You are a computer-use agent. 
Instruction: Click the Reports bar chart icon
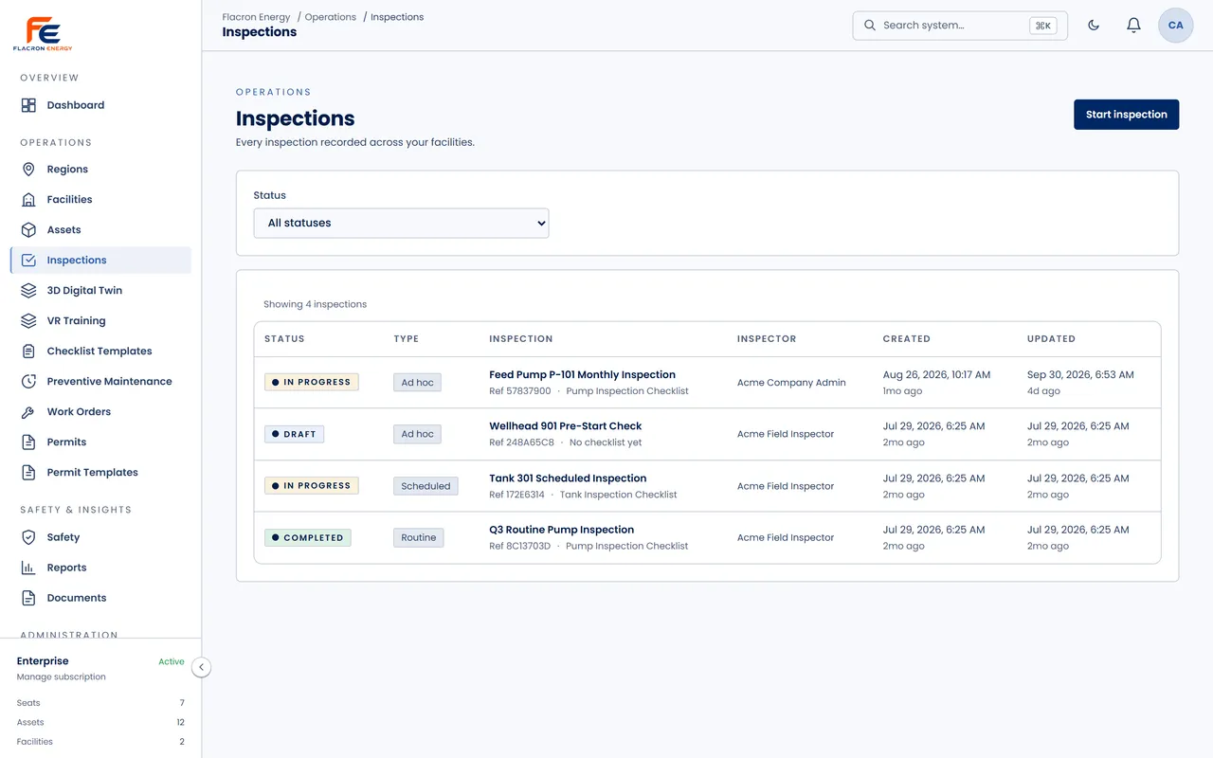click(x=28, y=568)
